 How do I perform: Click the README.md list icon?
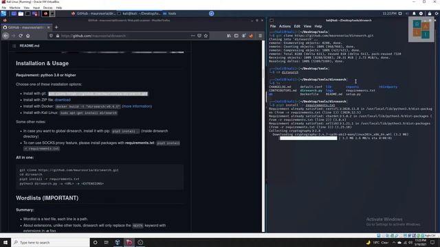pyautogui.click(x=14, y=46)
